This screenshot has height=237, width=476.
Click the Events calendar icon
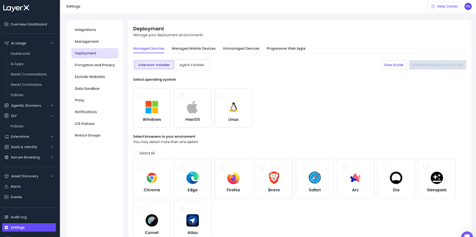pos(6,197)
